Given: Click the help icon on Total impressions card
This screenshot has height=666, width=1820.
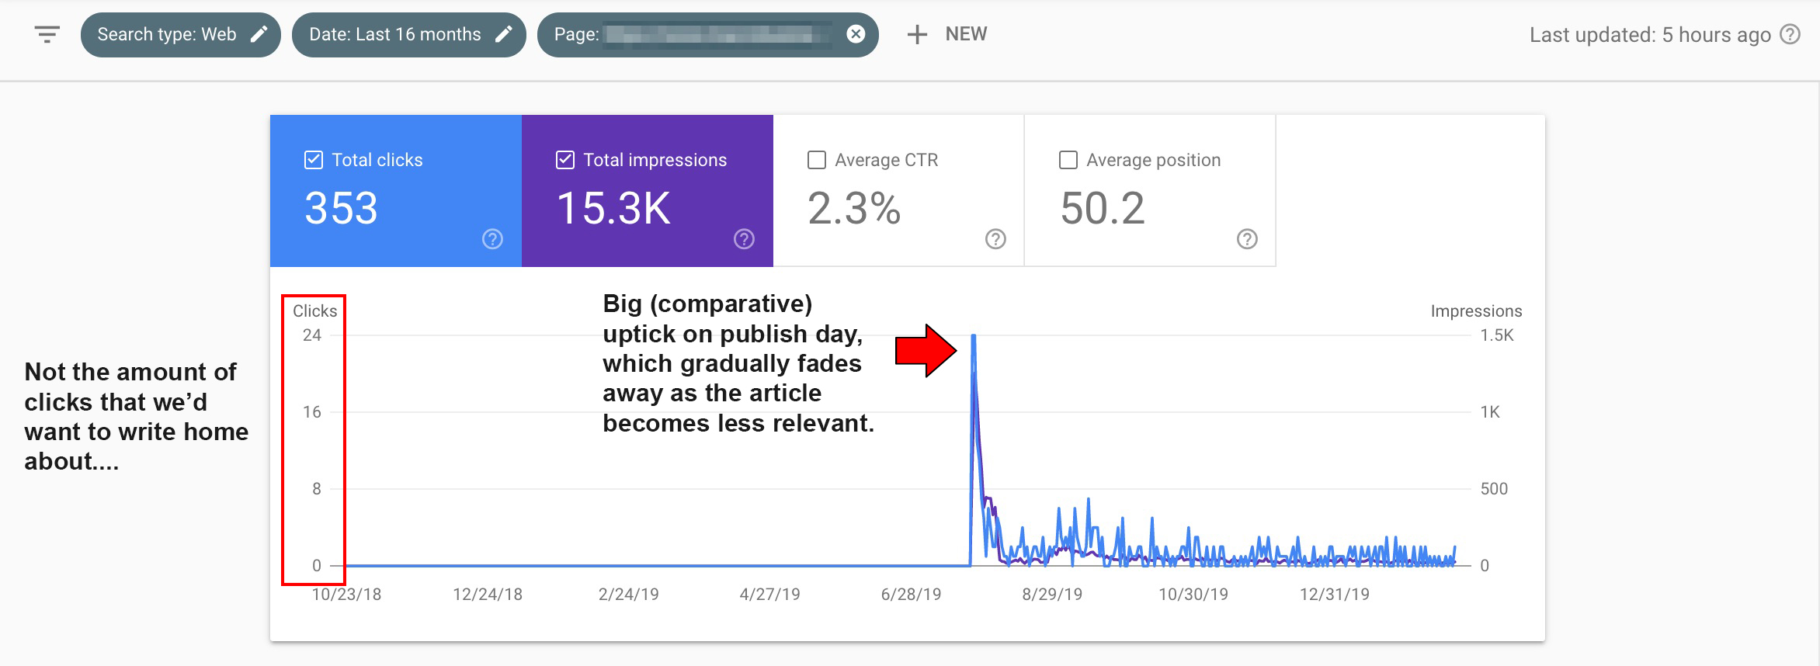Looking at the screenshot, I should (744, 240).
